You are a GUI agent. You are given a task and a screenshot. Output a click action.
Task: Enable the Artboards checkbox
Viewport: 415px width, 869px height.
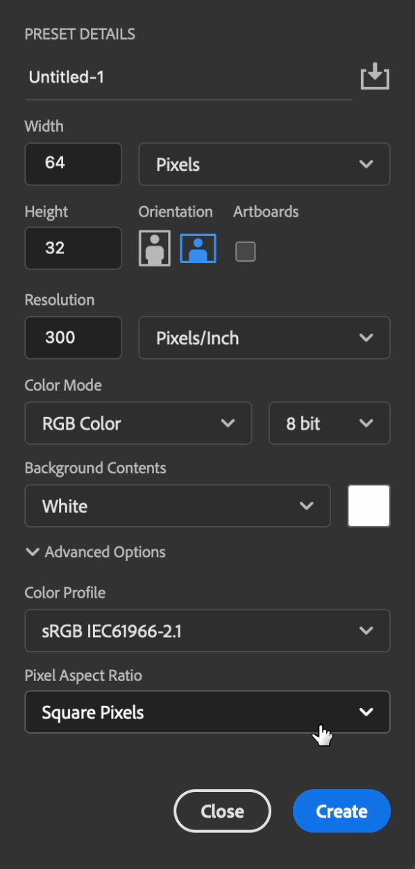245,251
